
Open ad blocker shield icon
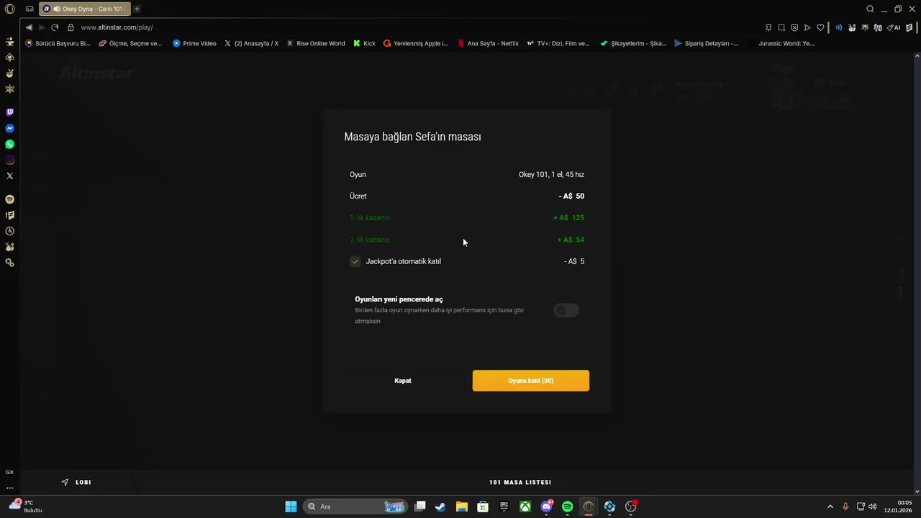click(x=794, y=27)
